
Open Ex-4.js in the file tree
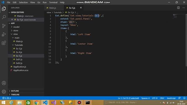click(x=26, y=52)
